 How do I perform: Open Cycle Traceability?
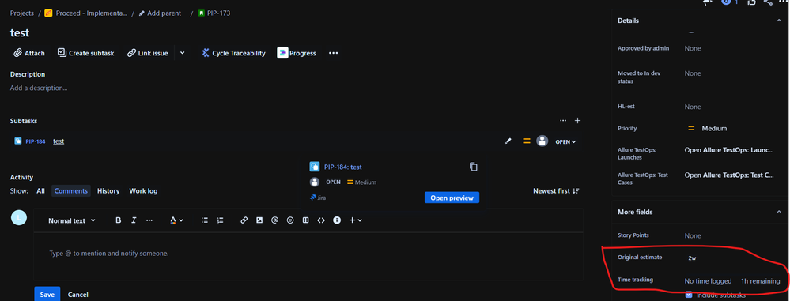233,53
